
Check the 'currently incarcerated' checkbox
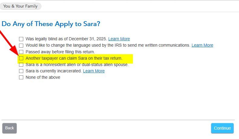(21, 71)
